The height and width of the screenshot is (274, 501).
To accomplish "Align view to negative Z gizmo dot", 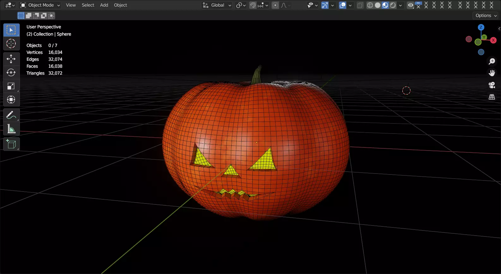I will [x=481, y=52].
